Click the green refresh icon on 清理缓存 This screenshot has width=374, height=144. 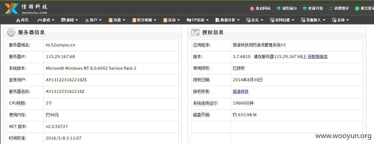[x=331, y=9]
